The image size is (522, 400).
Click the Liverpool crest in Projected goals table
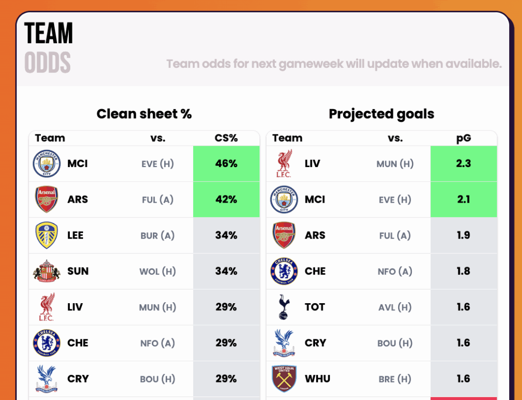284,164
